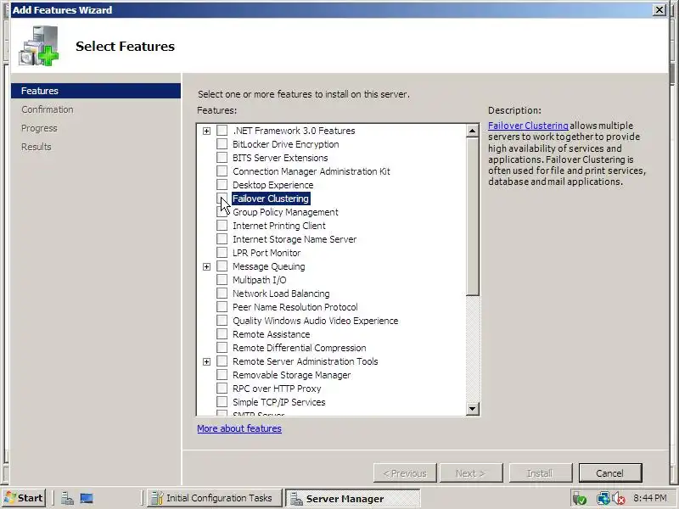Click the Cancel button
The width and height of the screenshot is (679, 509).
(609, 473)
